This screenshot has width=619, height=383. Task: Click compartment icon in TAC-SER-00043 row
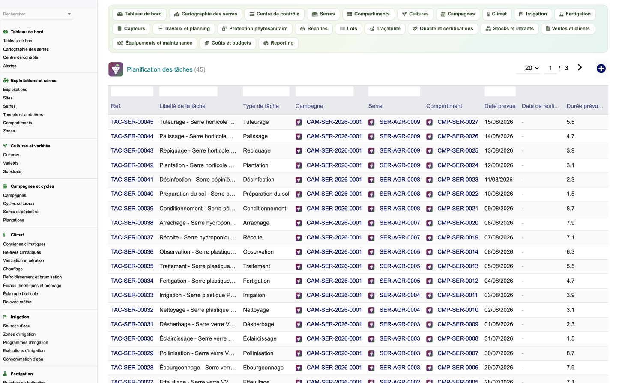pos(429,151)
